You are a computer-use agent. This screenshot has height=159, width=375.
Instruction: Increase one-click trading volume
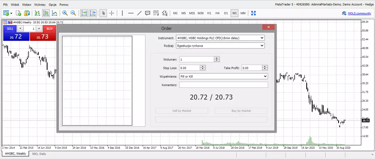coord(39,29)
